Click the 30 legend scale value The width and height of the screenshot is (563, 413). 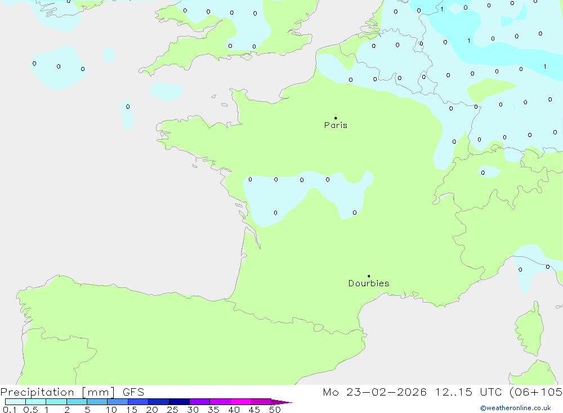(x=193, y=410)
